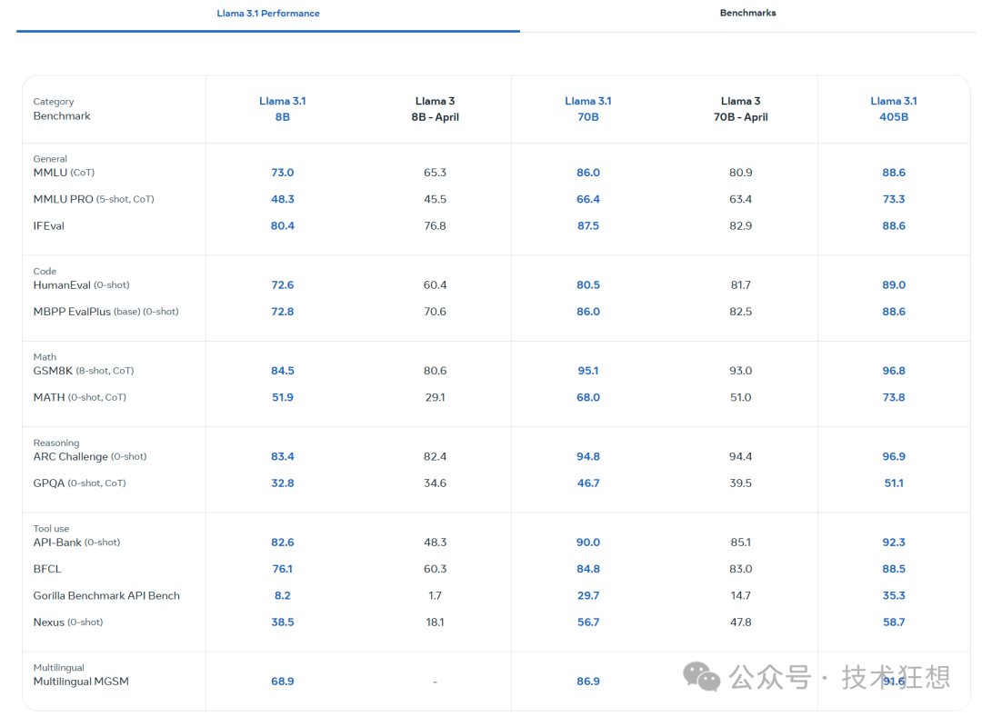Click the BFCL row label
The image size is (982, 717).
tap(47, 569)
